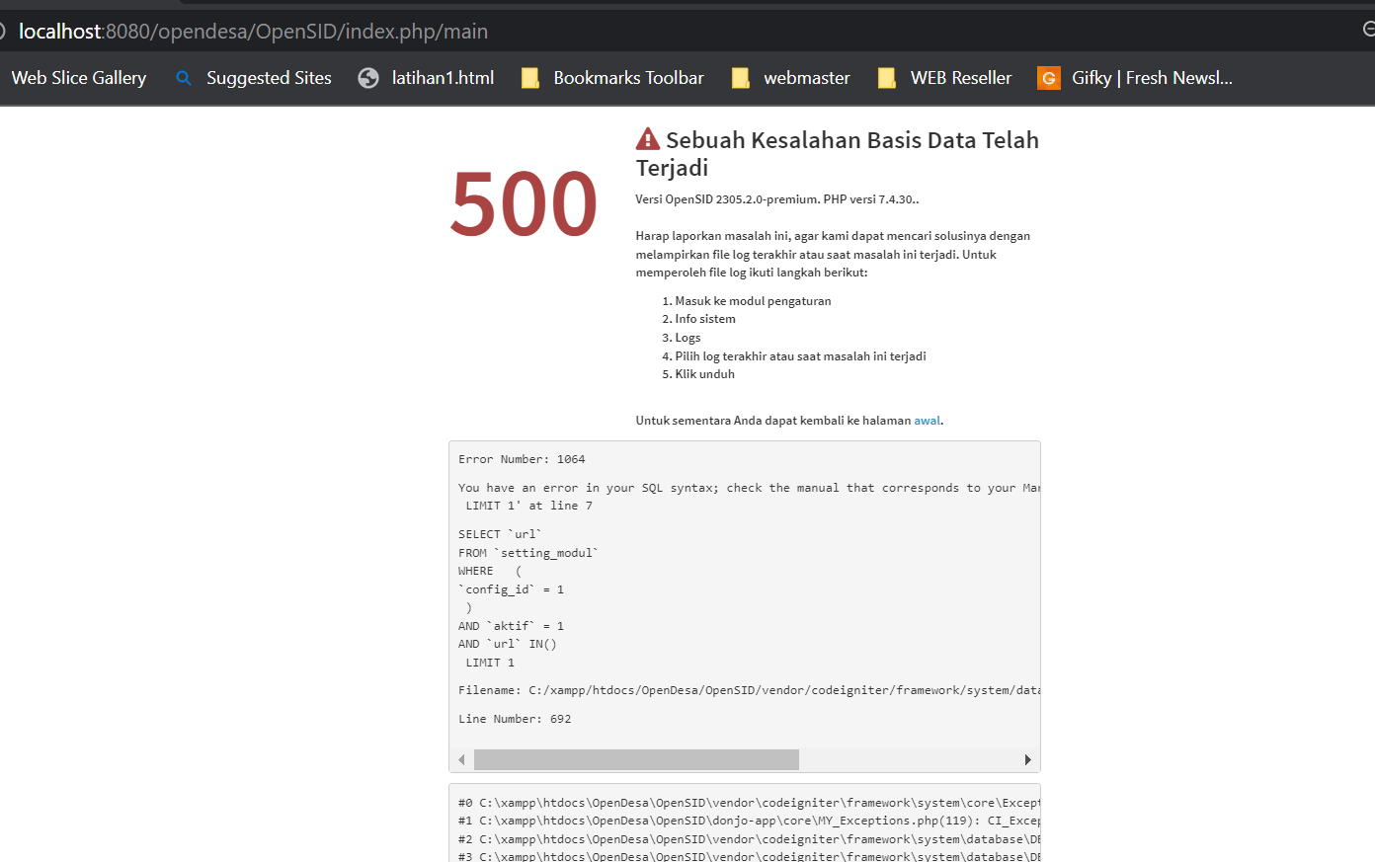
Task: Click the yellow folder icon beside webmaster
Action: (x=741, y=77)
